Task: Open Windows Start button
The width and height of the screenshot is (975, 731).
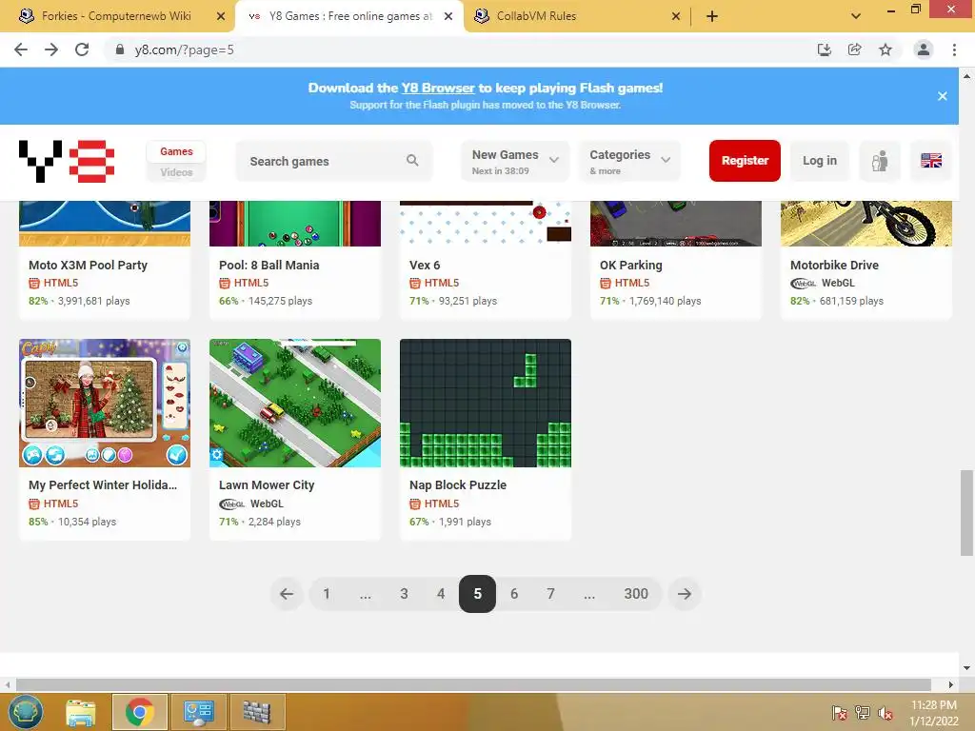Action: click(x=26, y=712)
